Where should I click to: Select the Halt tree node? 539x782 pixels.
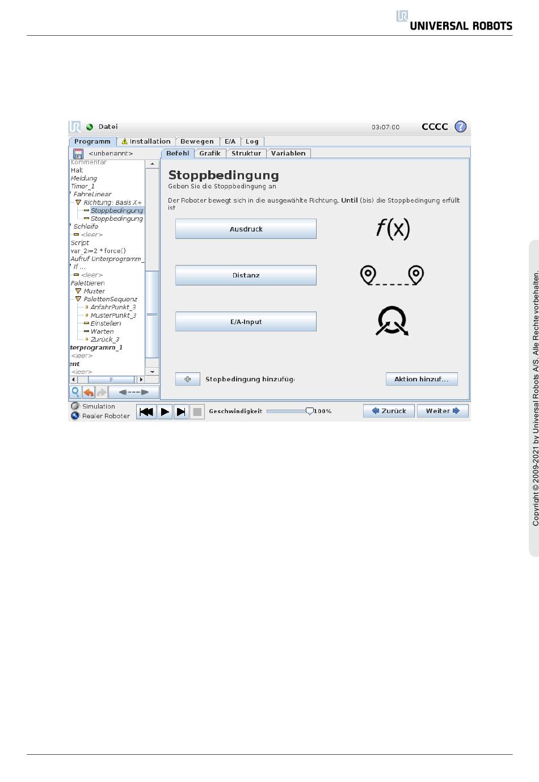(x=77, y=170)
